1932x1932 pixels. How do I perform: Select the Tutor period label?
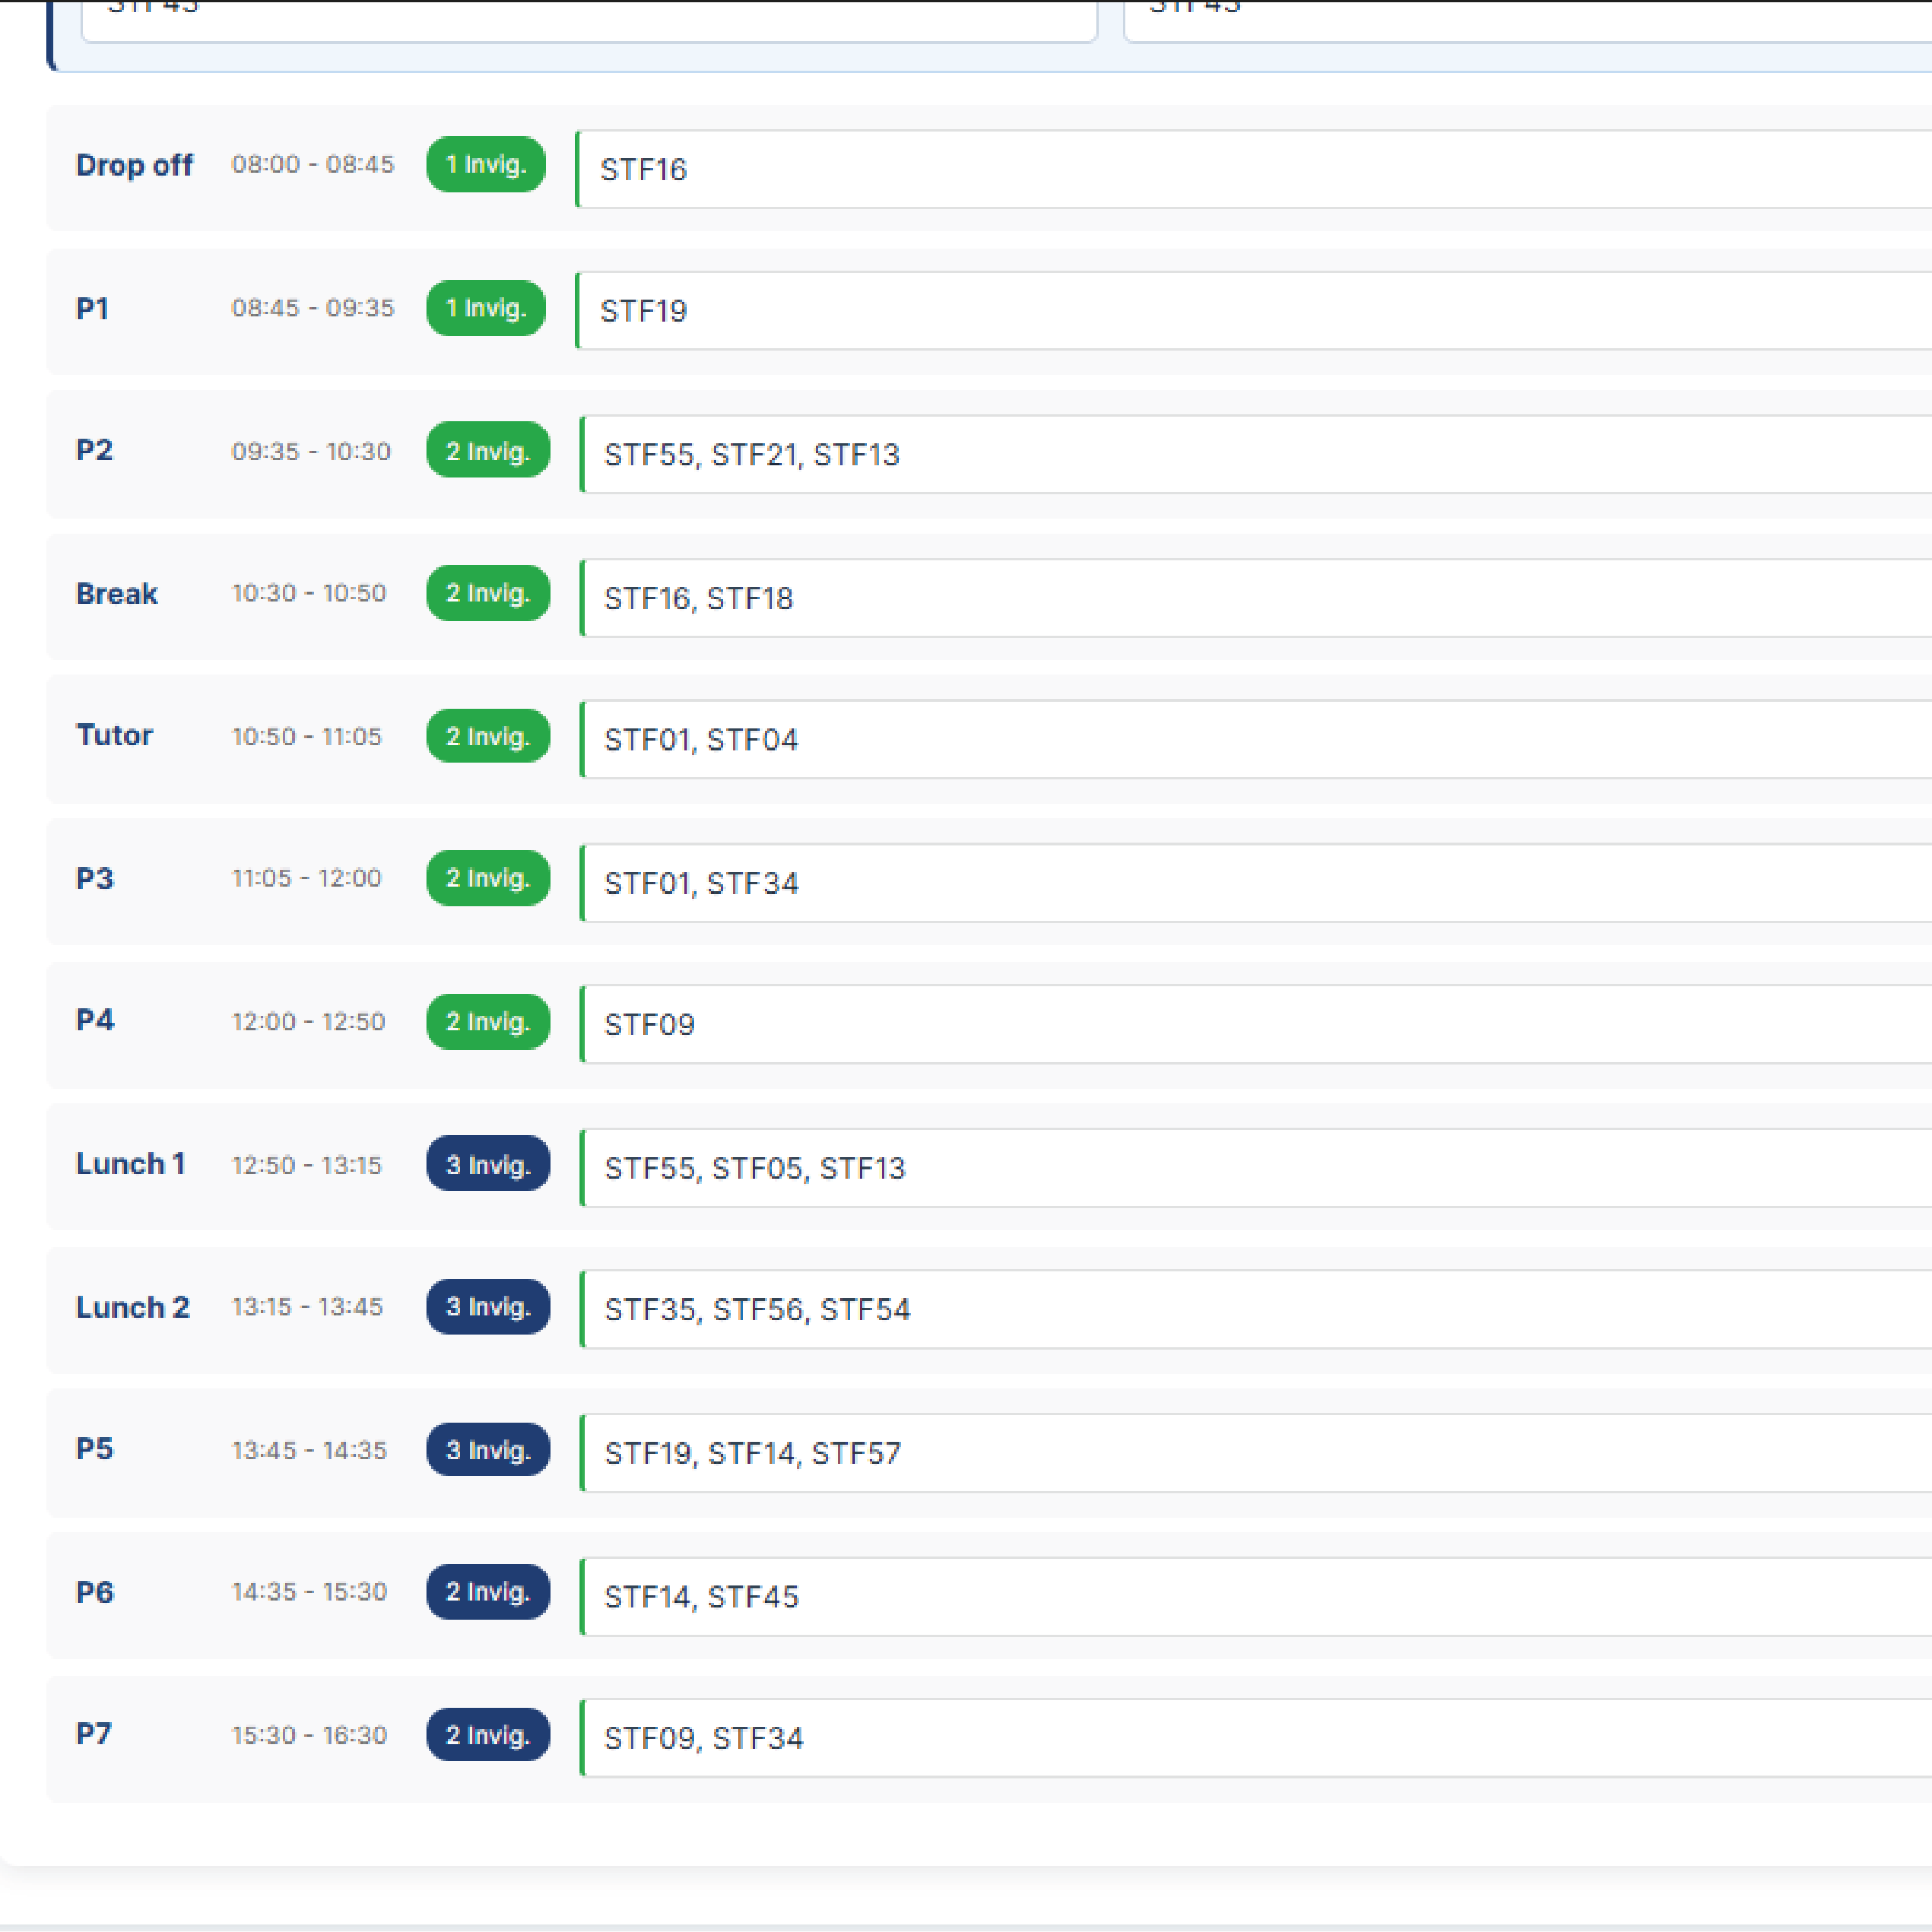[x=115, y=735]
